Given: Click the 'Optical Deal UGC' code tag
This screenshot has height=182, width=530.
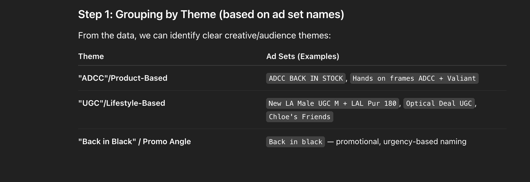Looking at the screenshot, I should [x=439, y=104].
